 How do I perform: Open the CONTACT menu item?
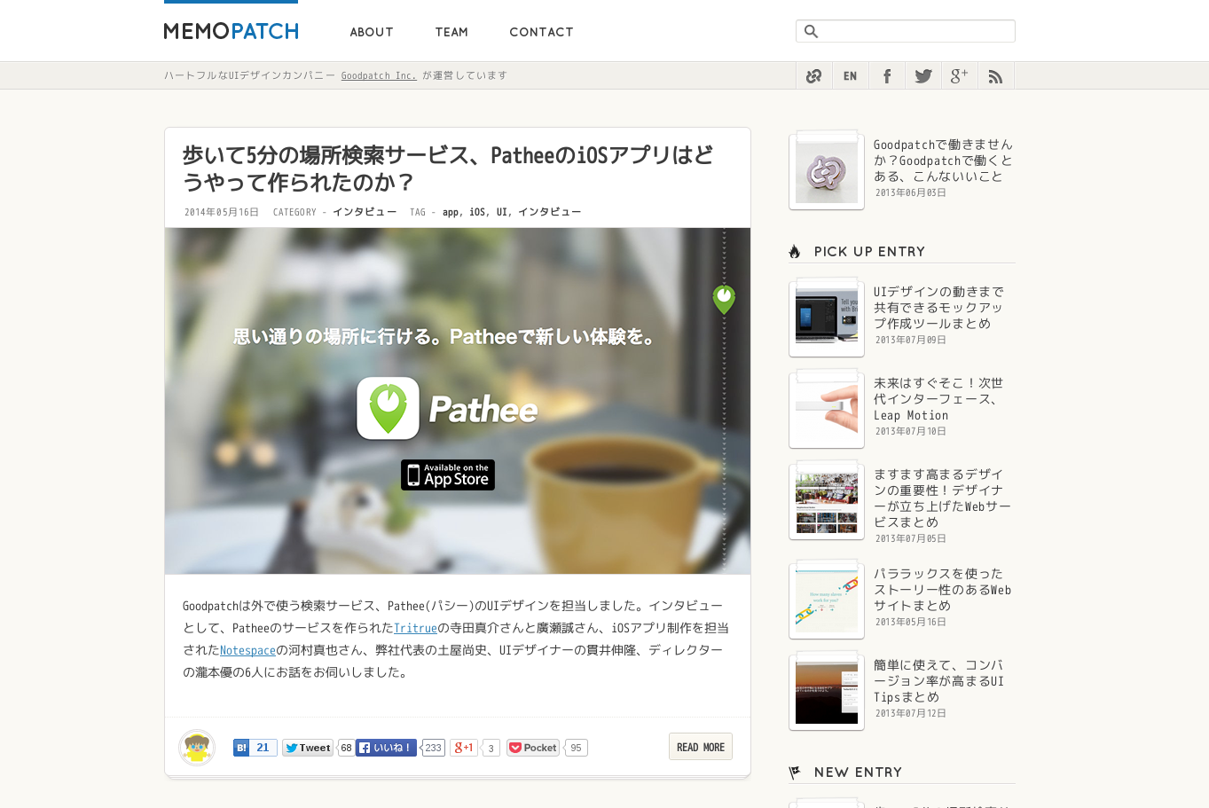tap(541, 32)
